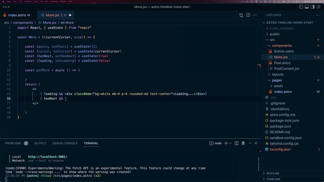Click the terminal scrollbar
The width and height of the screenshot is (324, 182).
(259, 164)
